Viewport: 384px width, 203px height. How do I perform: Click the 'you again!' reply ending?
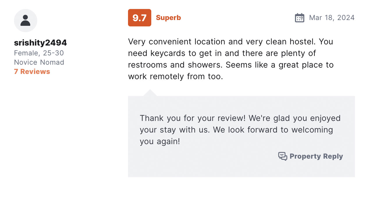(x=160, y=142)
